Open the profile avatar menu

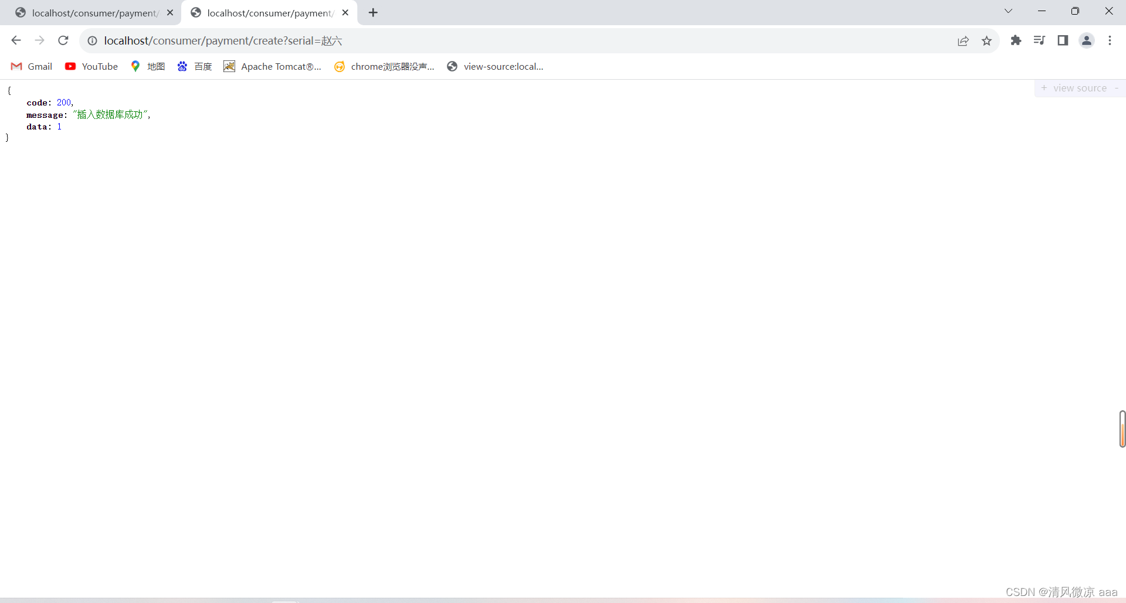point(1087,40)
